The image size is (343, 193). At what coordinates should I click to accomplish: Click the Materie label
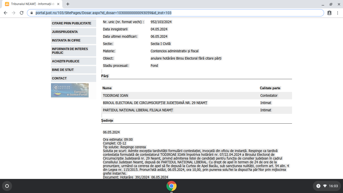click(x=109, y=51)
